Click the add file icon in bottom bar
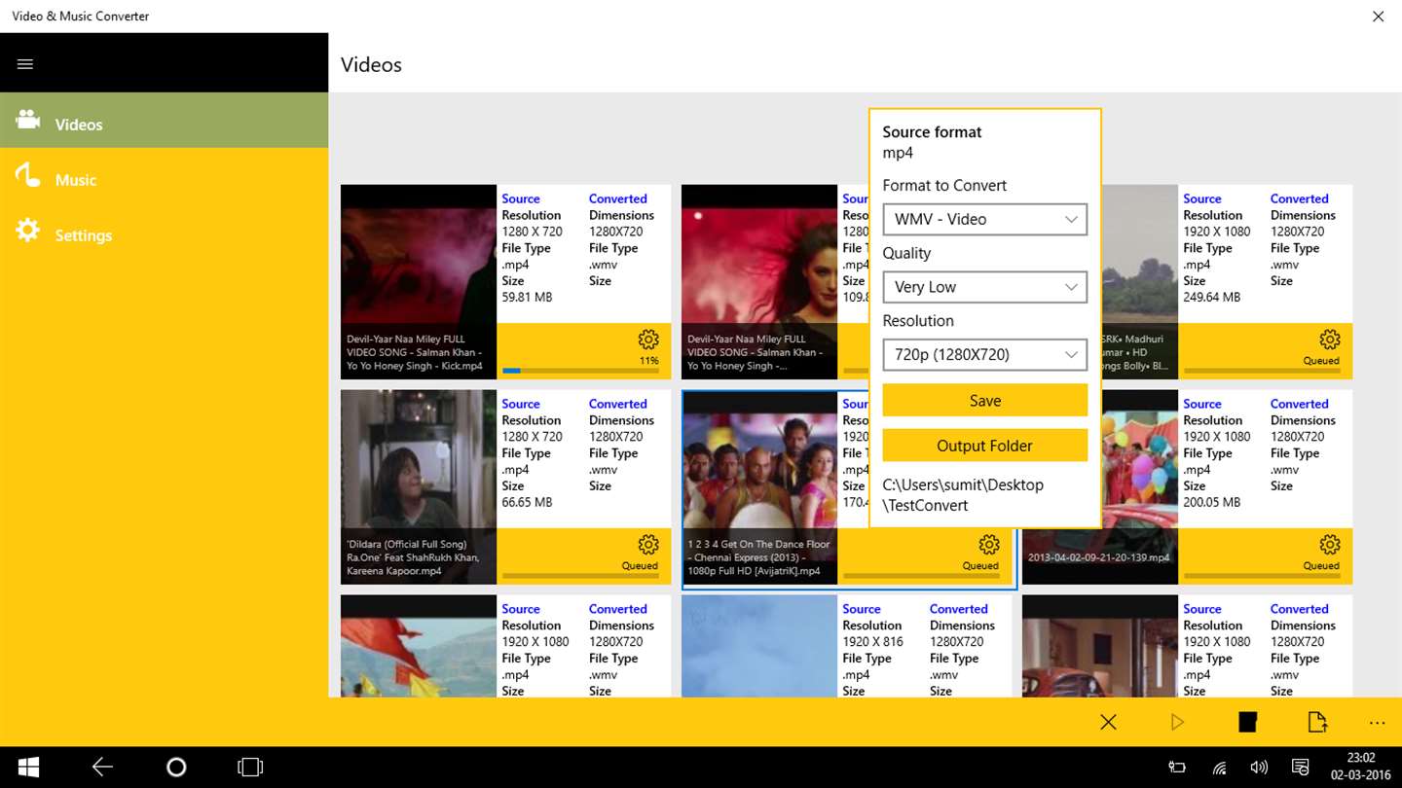The height and width of the screenshot is (788, 1402). point(1316,722)
